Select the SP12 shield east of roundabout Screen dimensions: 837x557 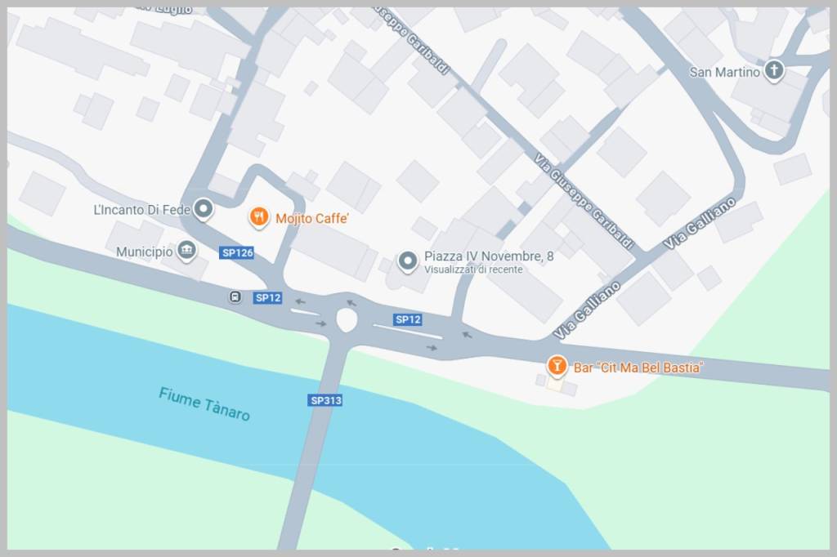(408, 319)
